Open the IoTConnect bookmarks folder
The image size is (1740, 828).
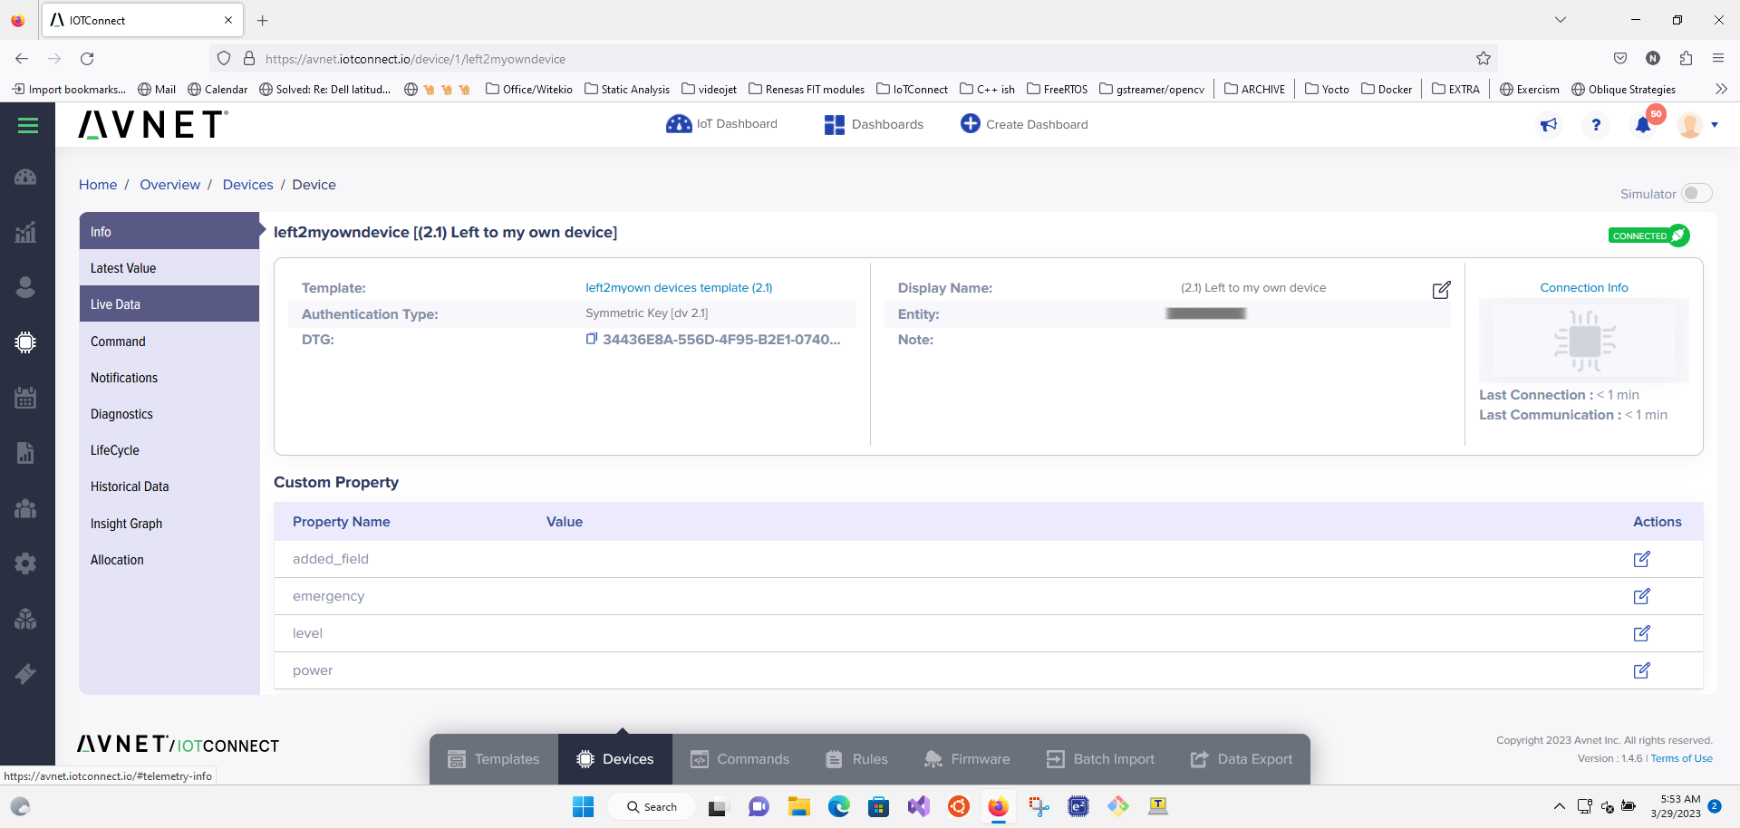(912, 89)
